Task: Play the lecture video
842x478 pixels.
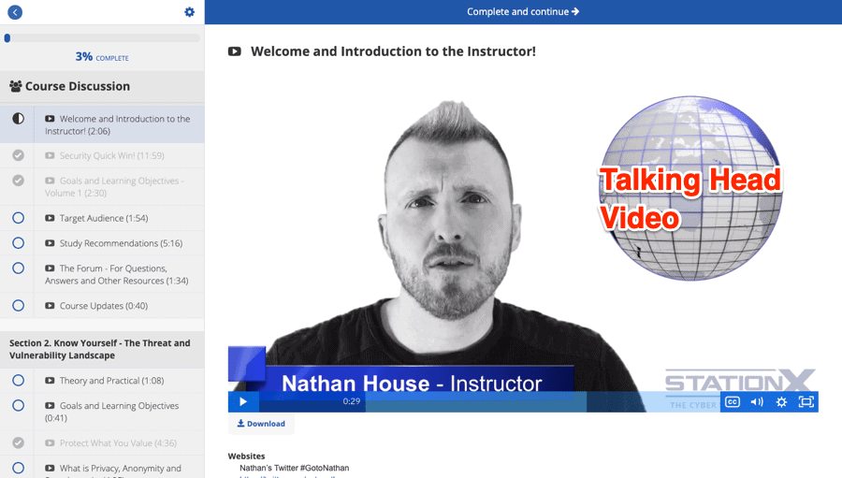Action: click(x=243, y=401)
